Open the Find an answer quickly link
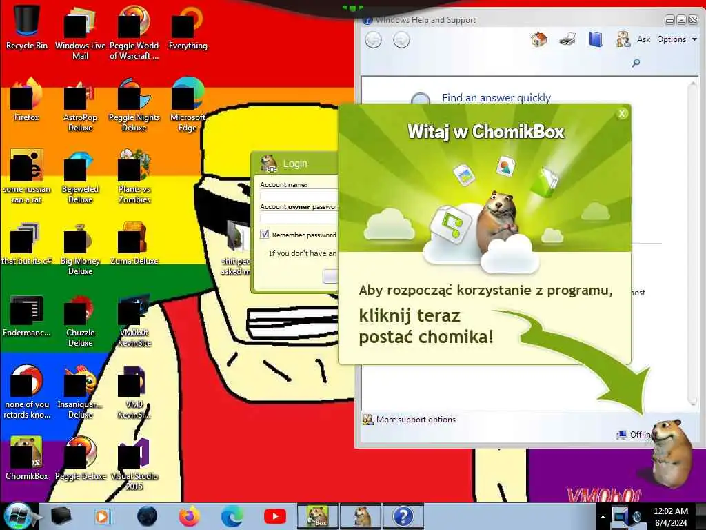 [x=496, y=98]
